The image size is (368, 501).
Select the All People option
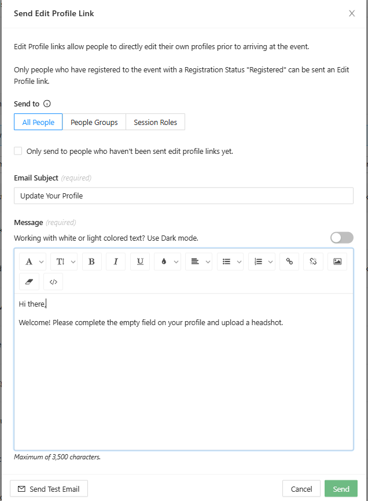pos(38,122)
